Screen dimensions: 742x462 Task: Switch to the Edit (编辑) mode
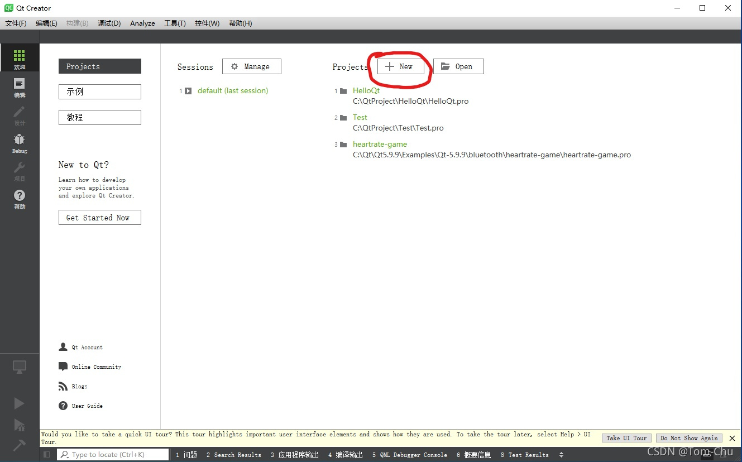point(20,86)
